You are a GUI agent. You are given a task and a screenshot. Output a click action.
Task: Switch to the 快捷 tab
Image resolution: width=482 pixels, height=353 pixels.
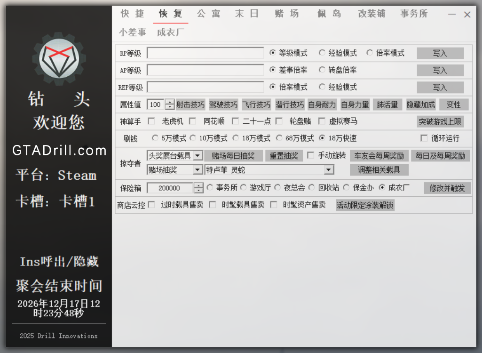[x=133, y=14]
